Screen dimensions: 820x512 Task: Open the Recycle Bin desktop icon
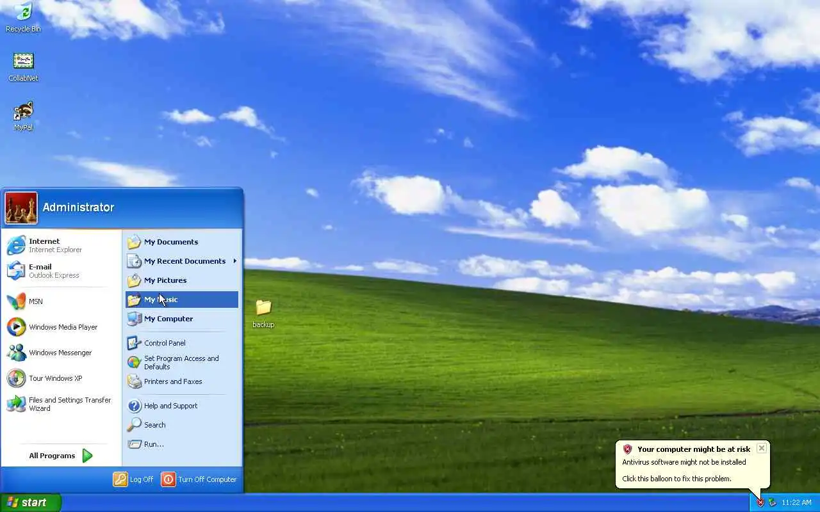pyautogui.click(x=23, y=17)
